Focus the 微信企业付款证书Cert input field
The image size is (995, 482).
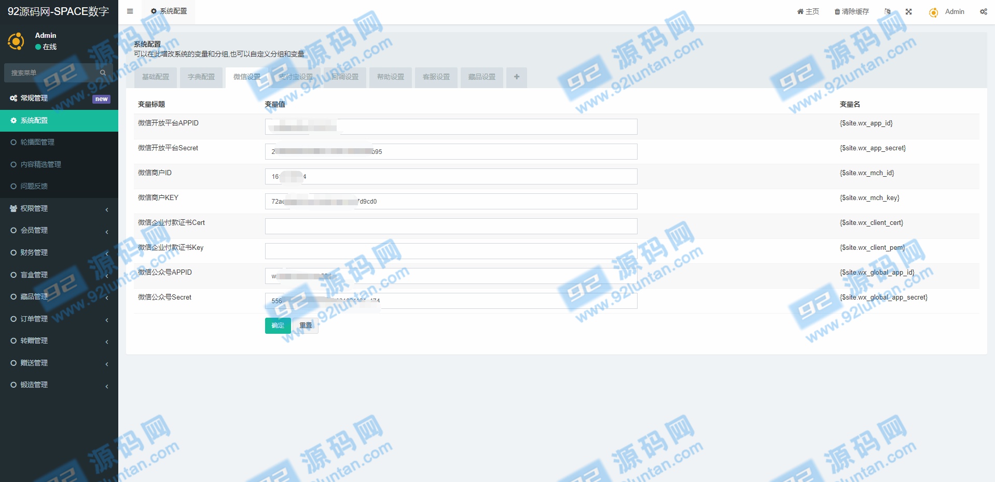click(451, 226)
